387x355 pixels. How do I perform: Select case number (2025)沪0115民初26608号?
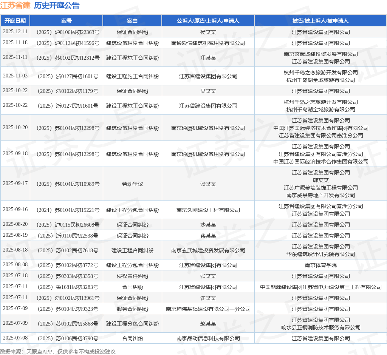[x=68, y=225]
